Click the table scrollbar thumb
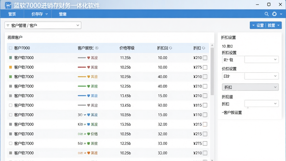Viewport: 286px width, 161px height. pos(212,71)
